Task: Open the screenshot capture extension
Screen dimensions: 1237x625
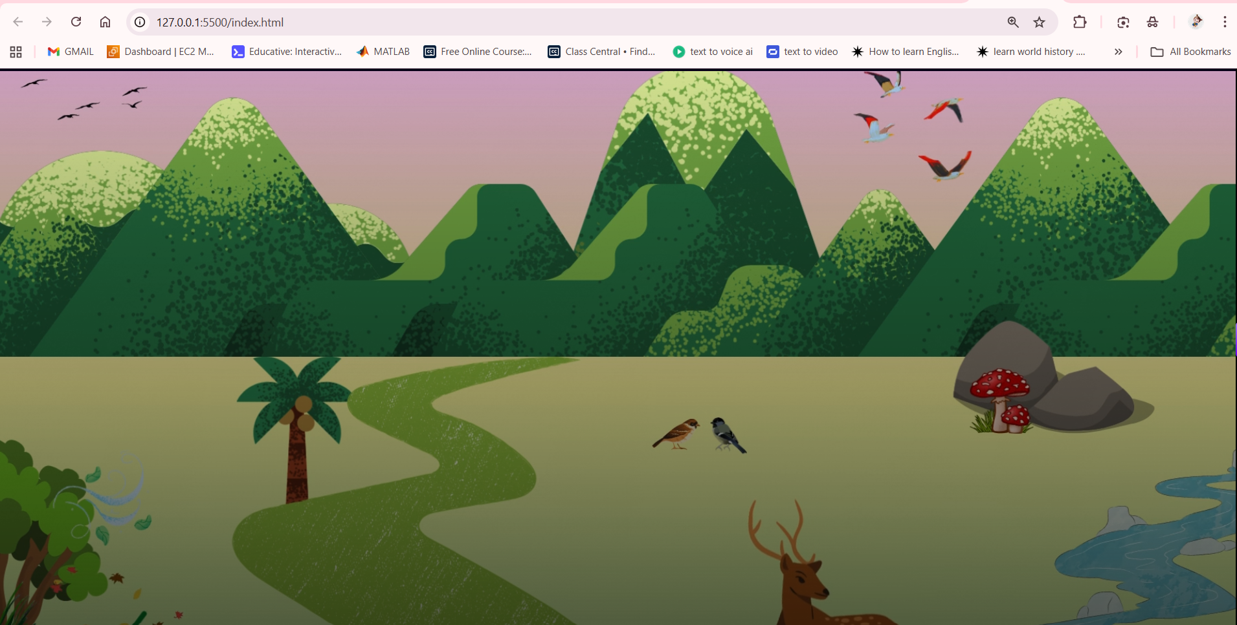Action: point(1123,22)
